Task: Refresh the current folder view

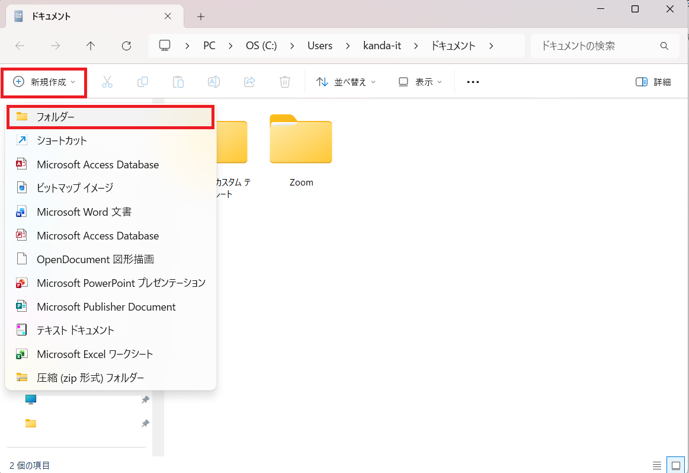Action: (x=126, y=46)
